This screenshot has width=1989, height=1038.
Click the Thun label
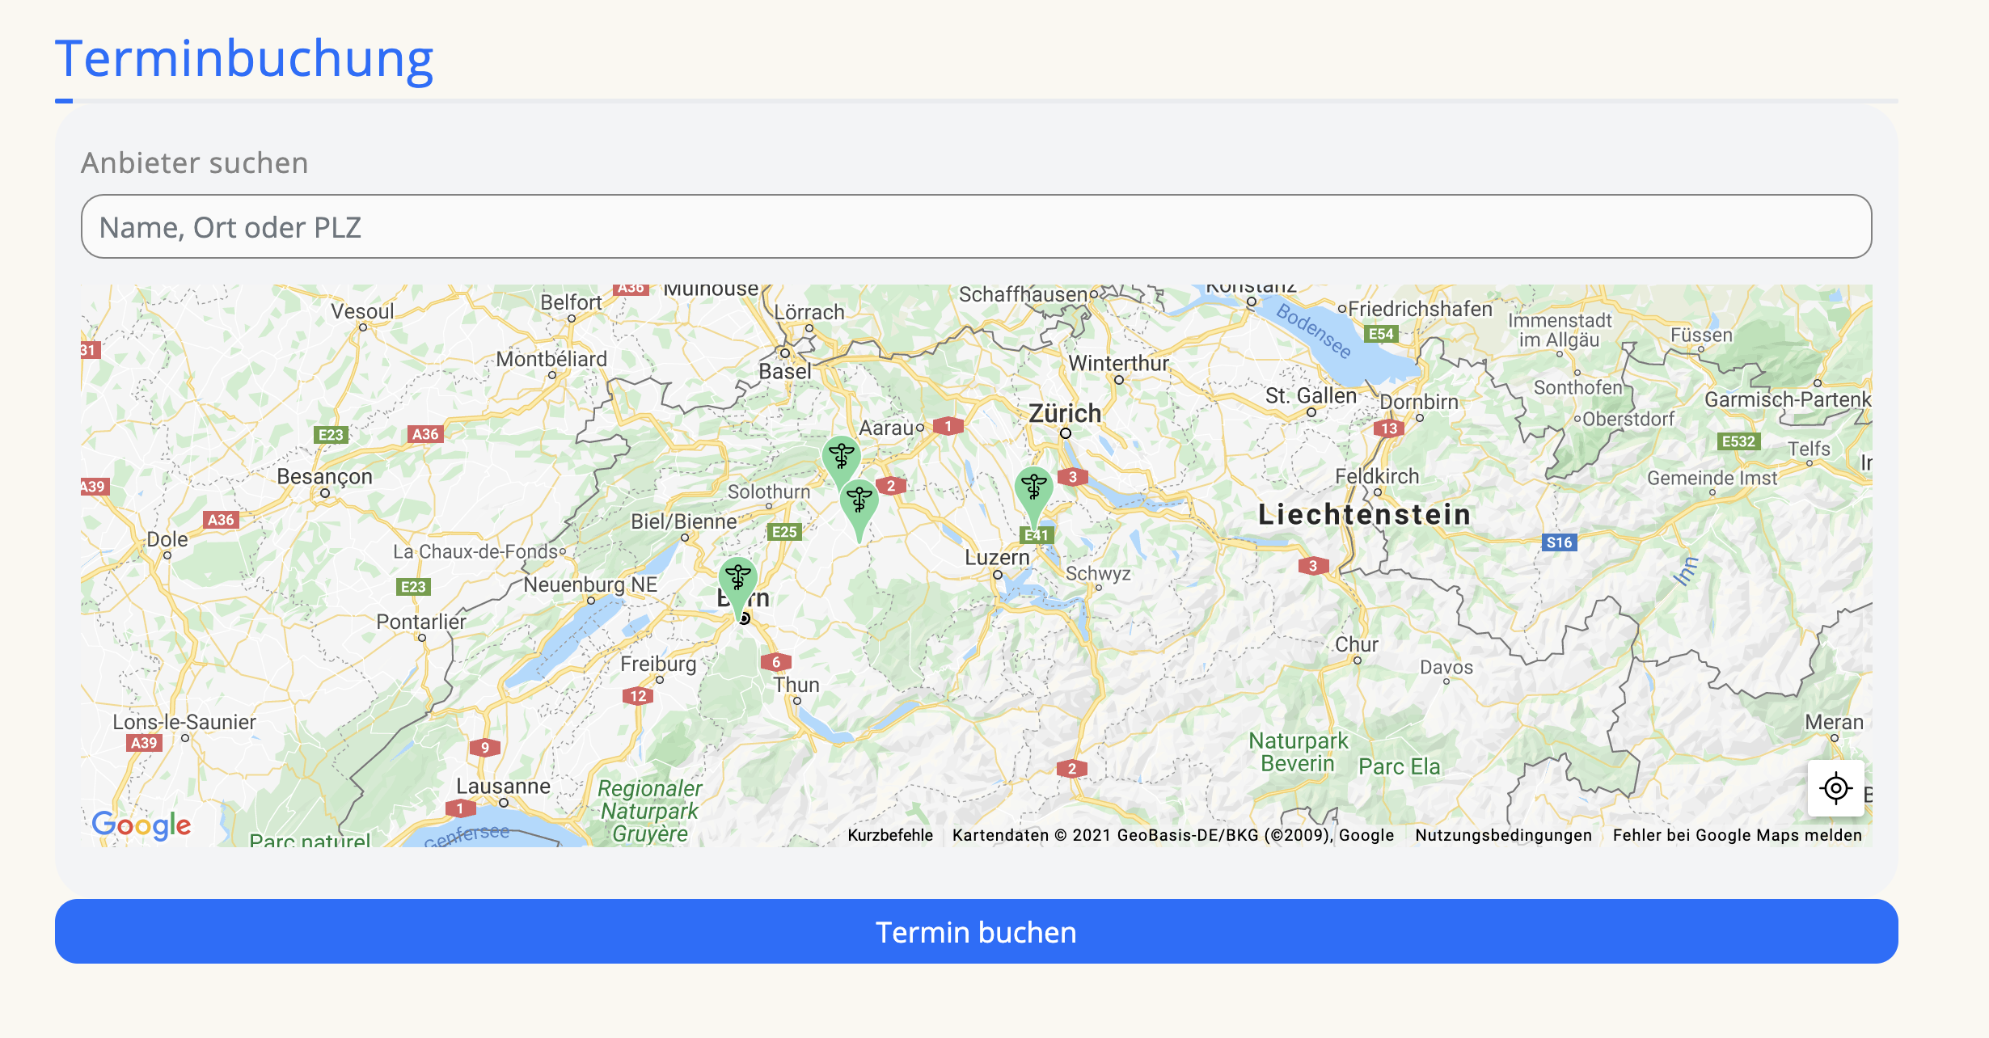[x=796, y=685]
